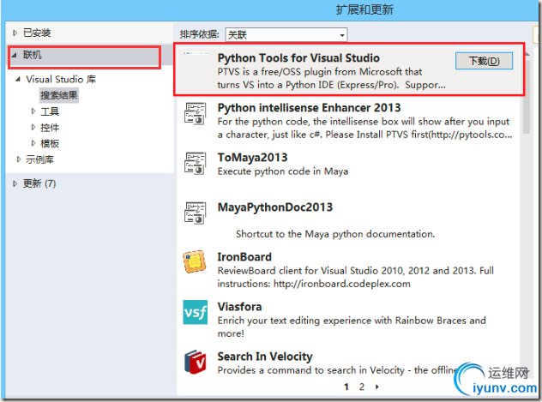The image size is (542, 402).
Task: Select Python intellisense Enhancer 2013 title
Action: click(x=309, y=108)
